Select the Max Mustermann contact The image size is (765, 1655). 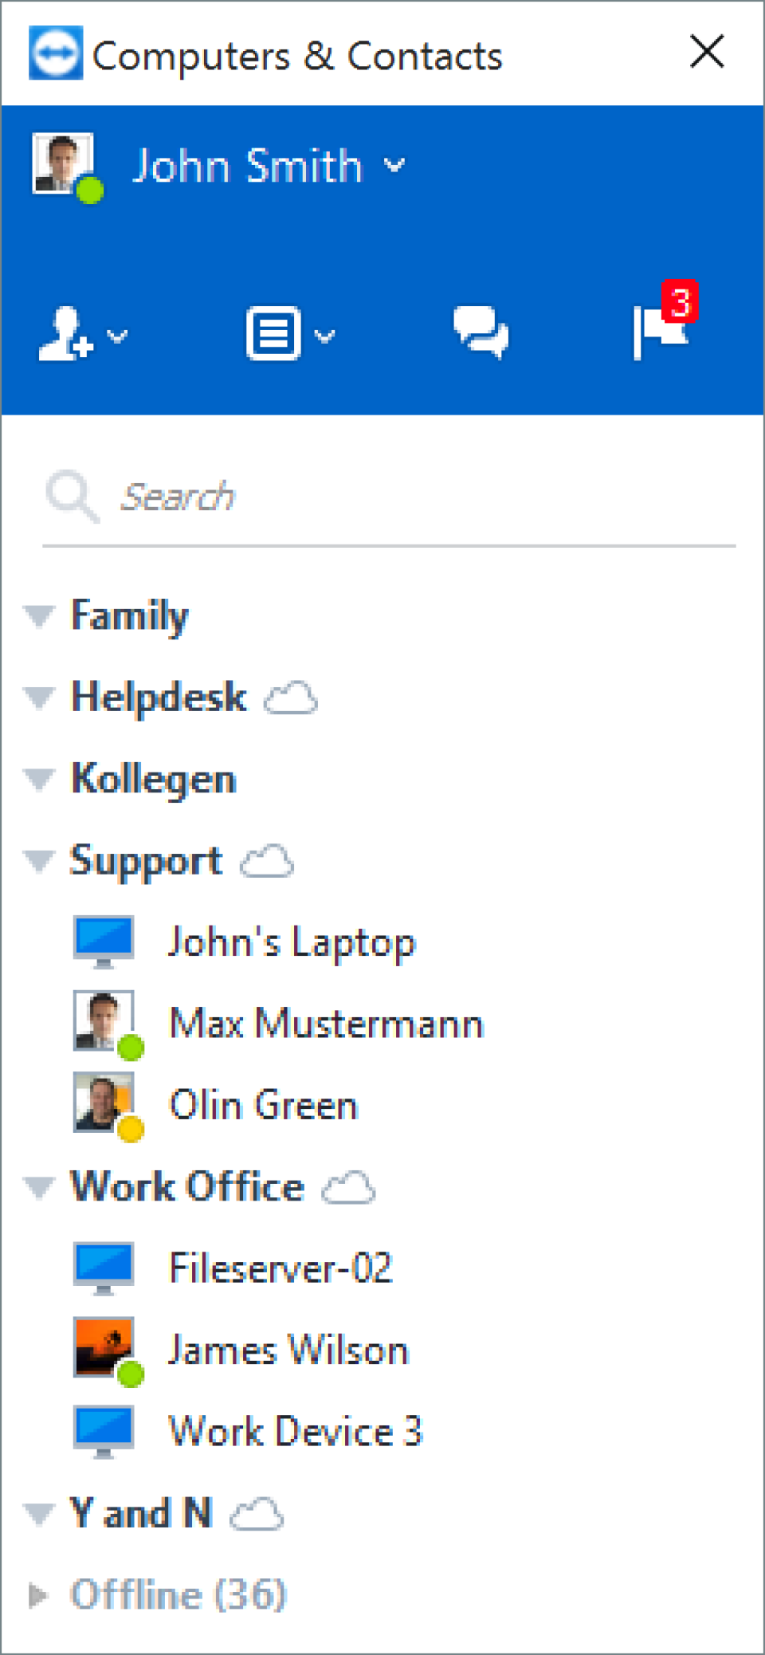tap(326, 1024)
